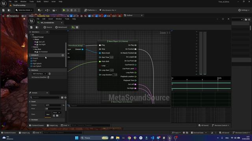This screenshot has height=141, width=252.
Task: Open Build menu in main editor
Action: coord(39,2)
